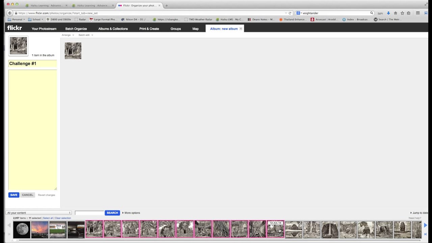This screenshot has width=432, height=243.
Task: Open Personal bookmarks folder
Action: click(x=16, y=20)
